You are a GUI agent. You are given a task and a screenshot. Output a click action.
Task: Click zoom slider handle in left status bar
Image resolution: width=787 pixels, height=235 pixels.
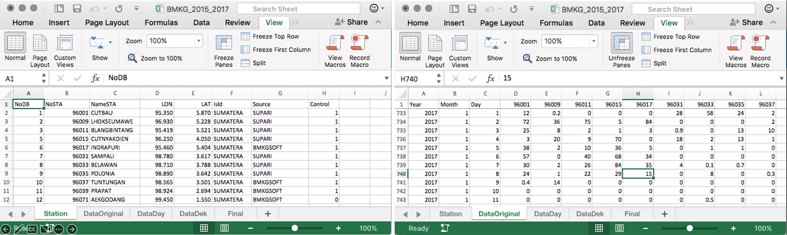click(x=295, y=228)
